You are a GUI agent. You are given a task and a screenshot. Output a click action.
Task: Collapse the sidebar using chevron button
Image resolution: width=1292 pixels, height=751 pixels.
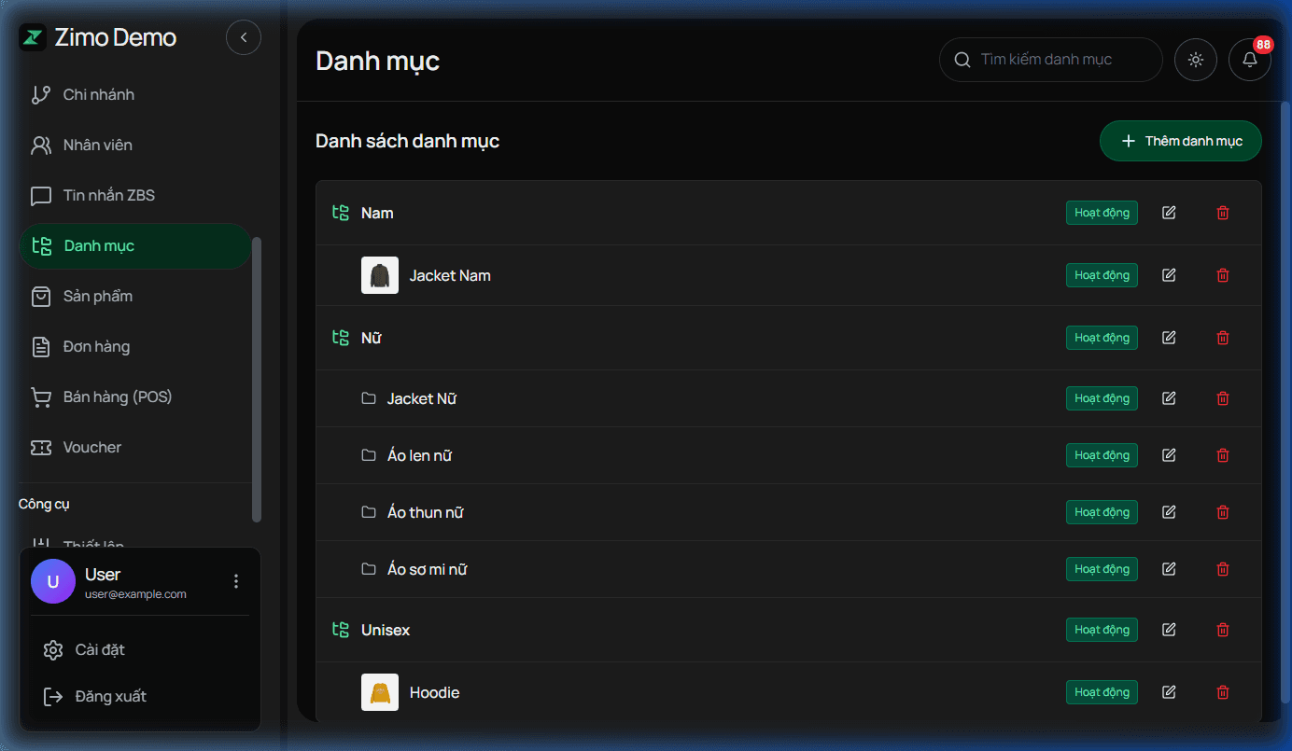point(244,37)
